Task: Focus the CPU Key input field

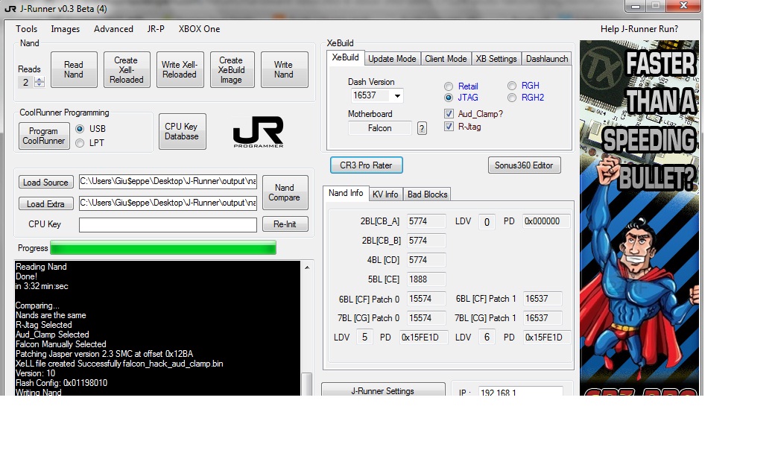Action: pos(168,225)
